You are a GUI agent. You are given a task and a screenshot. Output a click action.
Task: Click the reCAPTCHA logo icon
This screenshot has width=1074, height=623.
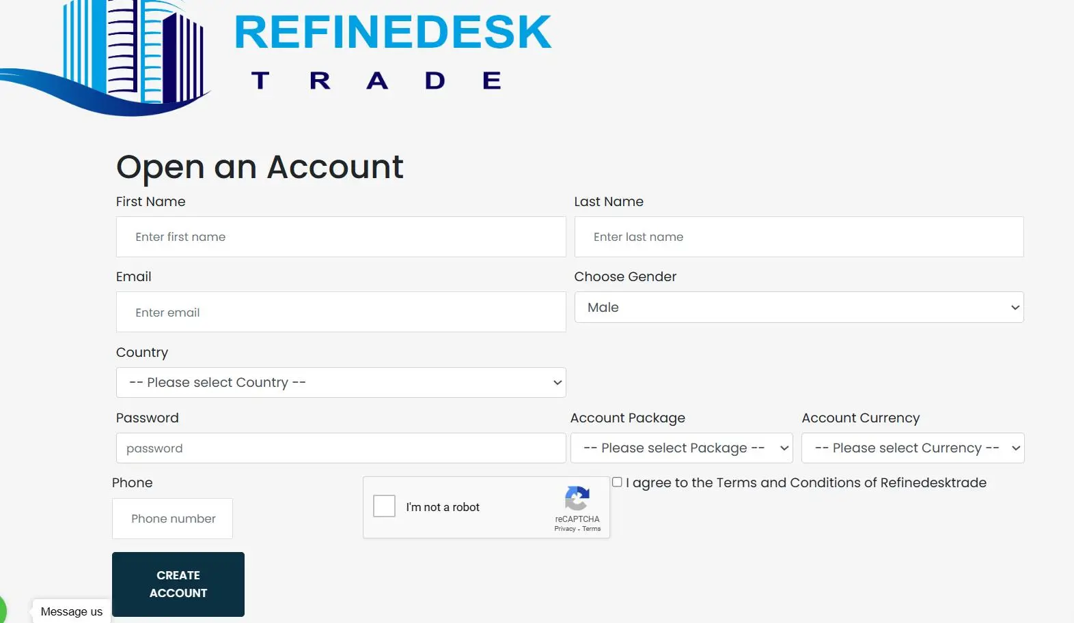[x=577, y=498]
